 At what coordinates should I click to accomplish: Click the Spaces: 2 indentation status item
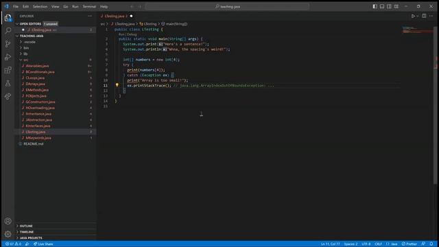pyautogui.click(x=351, y=244)
